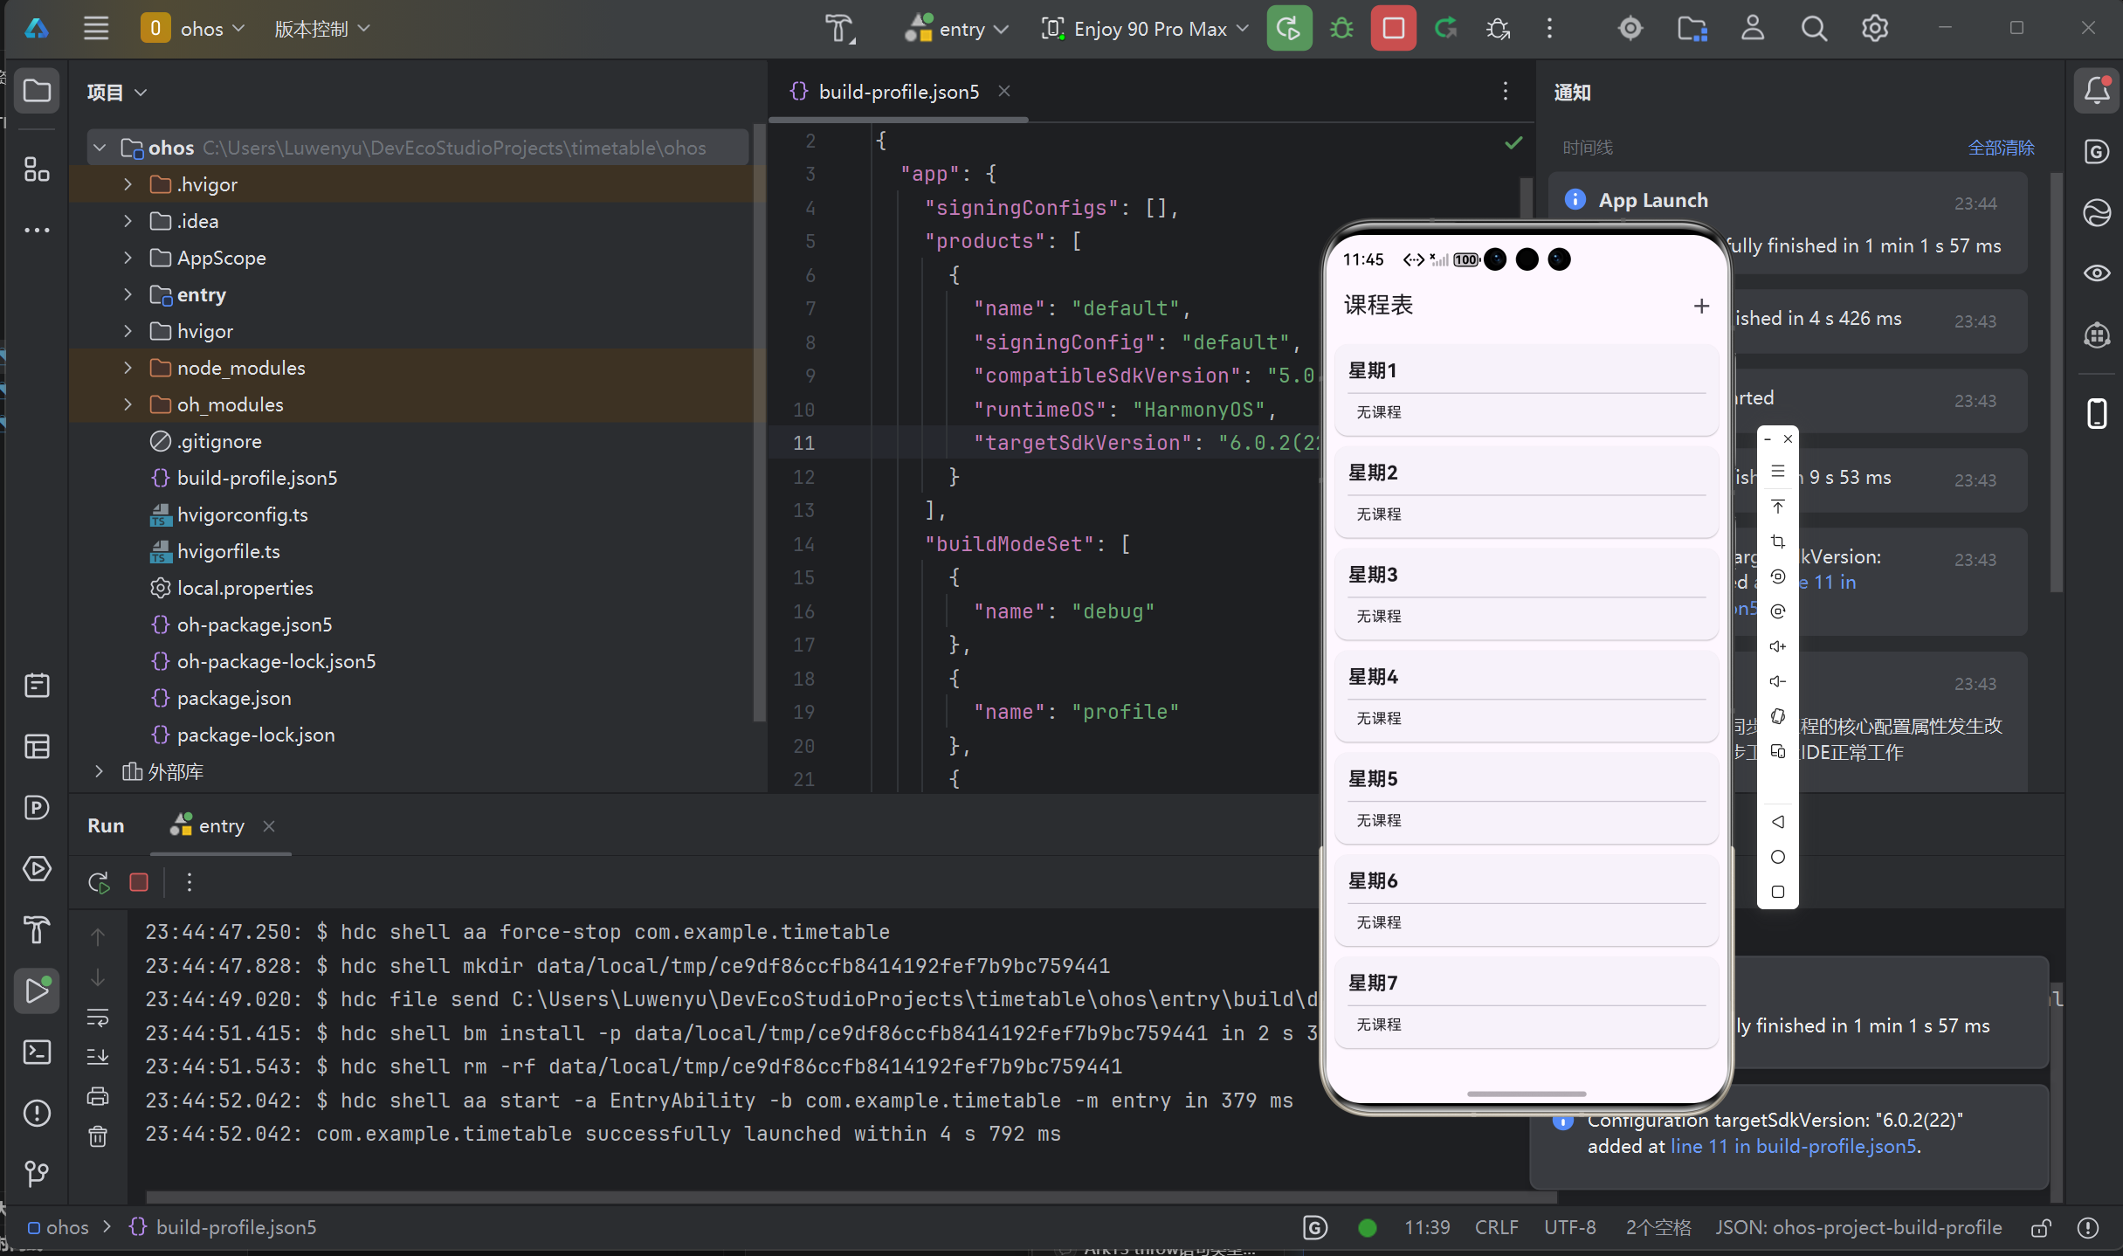Toggle the read-only lock in status bar

coord(2041,1228)
